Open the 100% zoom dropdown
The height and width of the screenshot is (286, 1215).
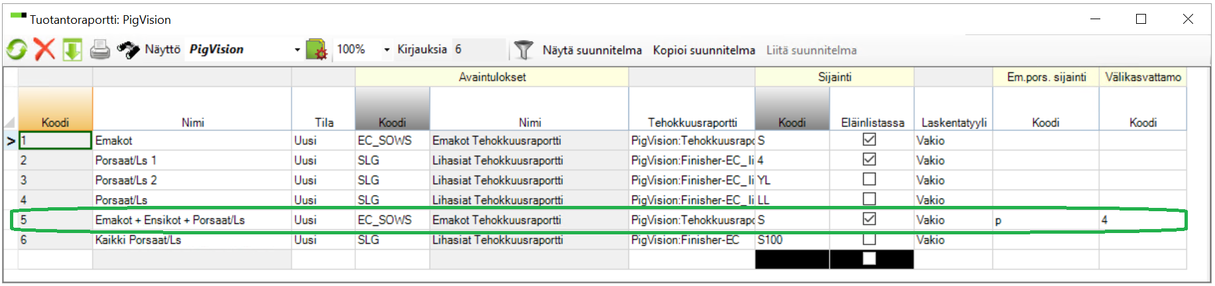coord(386,50)
